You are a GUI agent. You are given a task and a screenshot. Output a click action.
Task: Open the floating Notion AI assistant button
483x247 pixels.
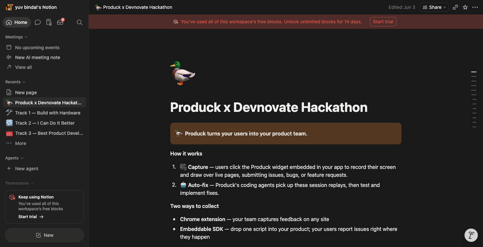pyautogui.click(x=471, y=235)
